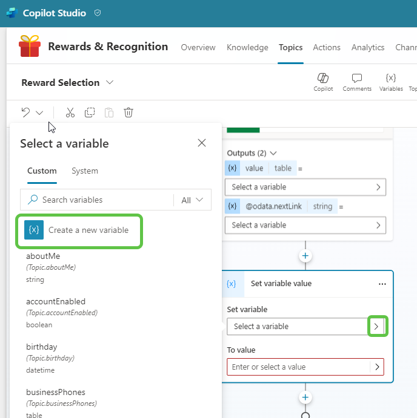Select the Cut scissors icon
Image resolution: width=417 pixels, height=418 pixels.
(70, 112)
